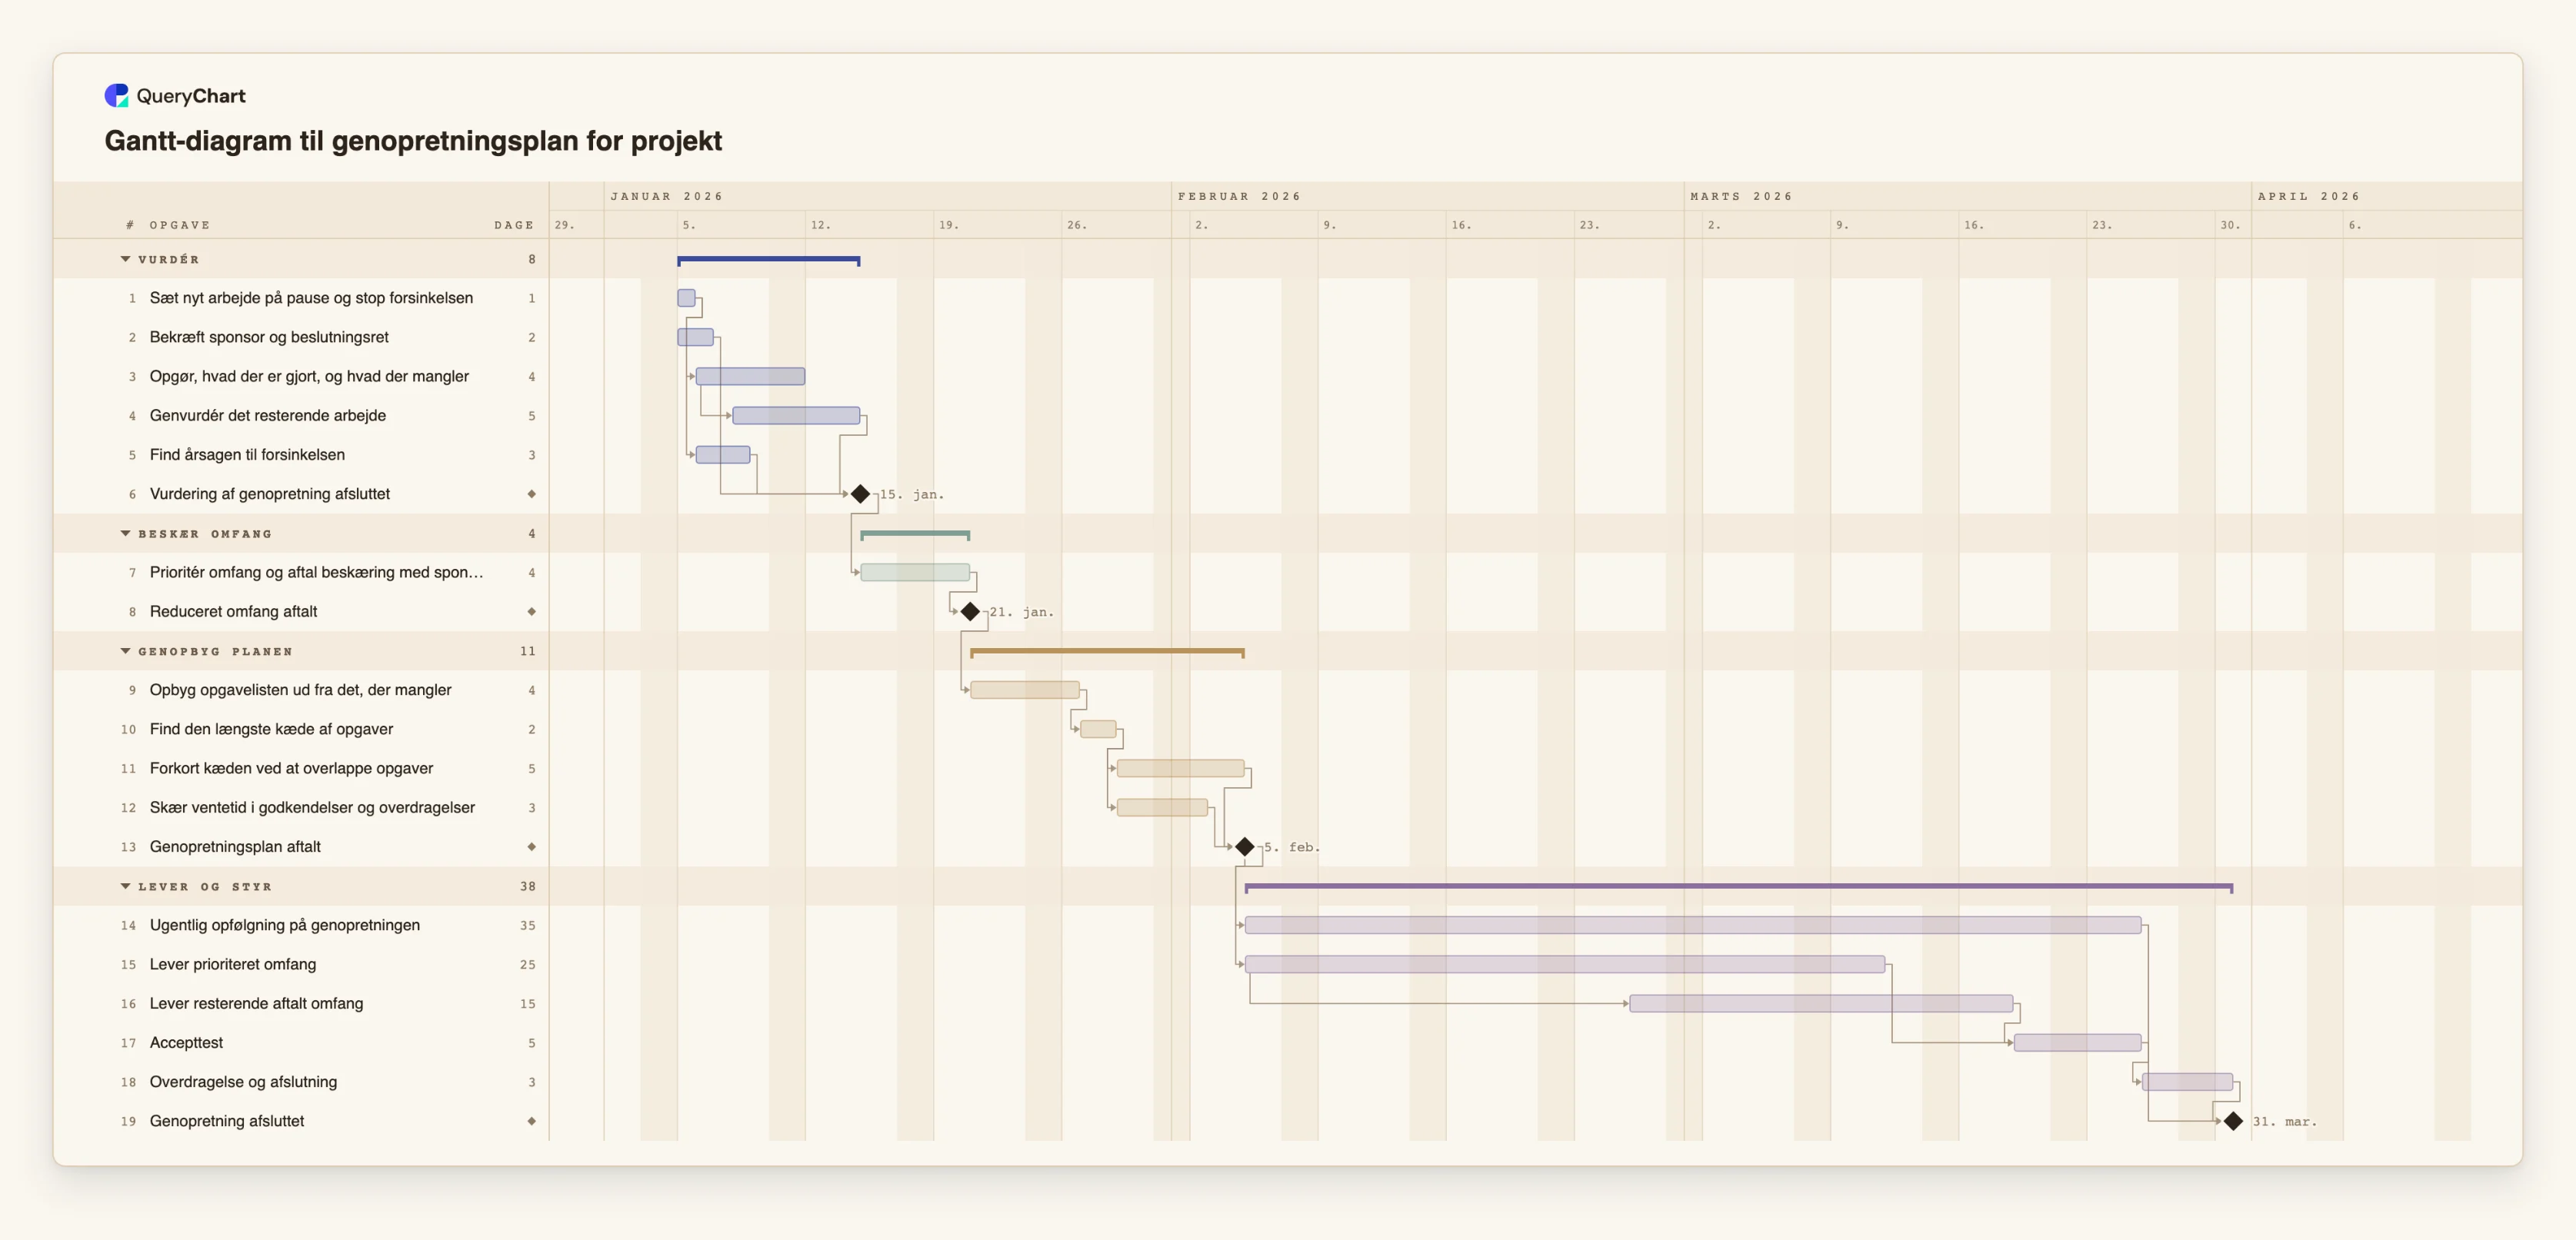The width and height of the screenshot is (2576, 1240).
Task: Click the LEVER OG STYR purple summary bar
Action: (1738, 887)
